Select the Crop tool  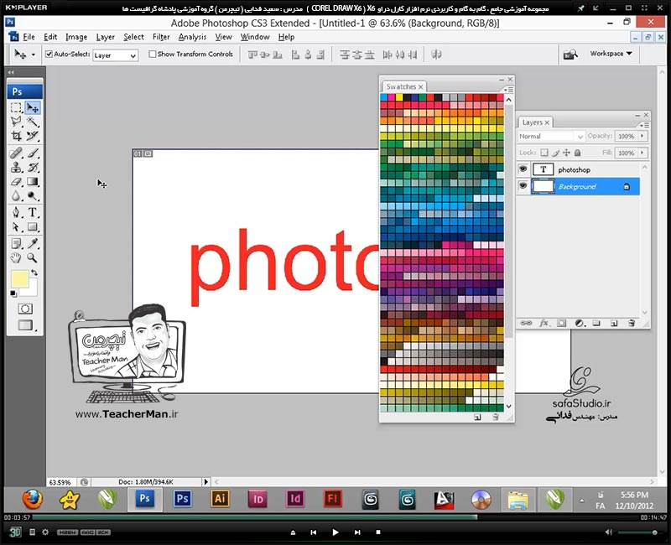tap(16, 136)
